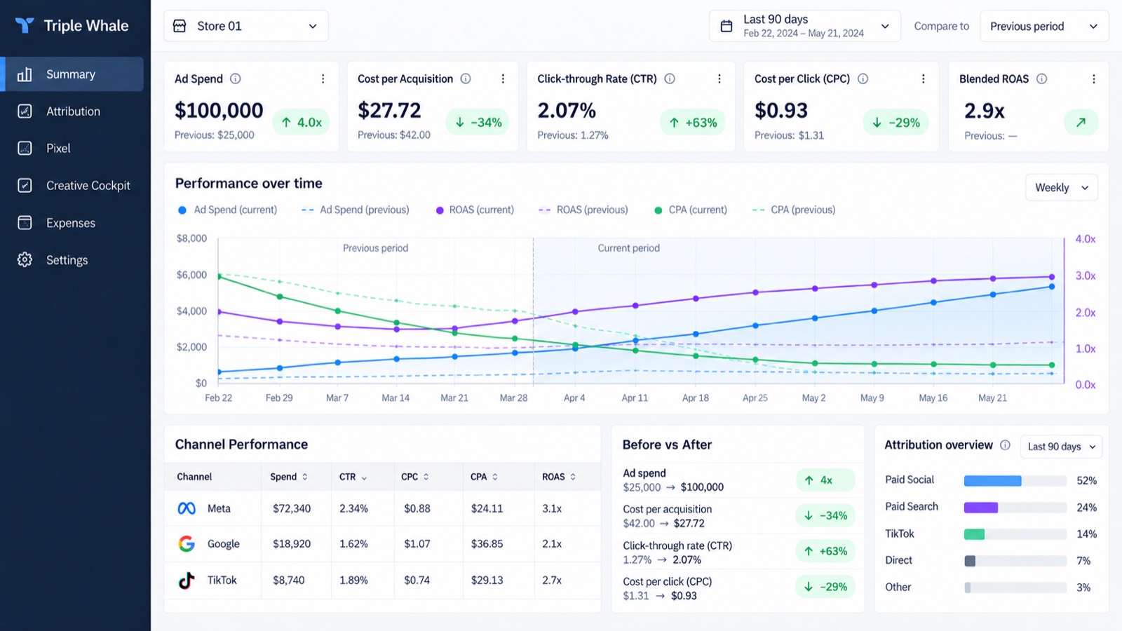
Task: Open the Last 90 days date range picker
Action: click(804, 26)
